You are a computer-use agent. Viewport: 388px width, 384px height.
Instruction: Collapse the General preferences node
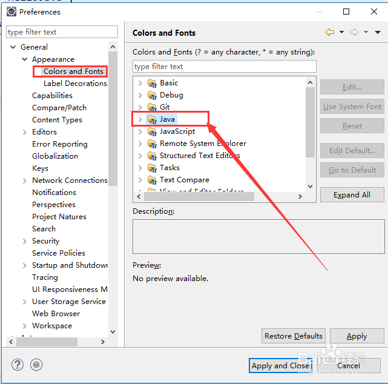click(13, 47)
